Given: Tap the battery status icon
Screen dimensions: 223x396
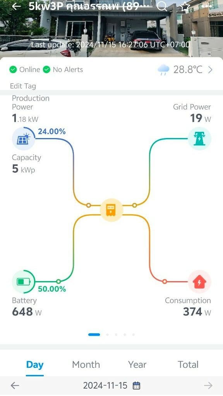Looking at the screenshot, I should pyautogui.click(x=23, y=282).
